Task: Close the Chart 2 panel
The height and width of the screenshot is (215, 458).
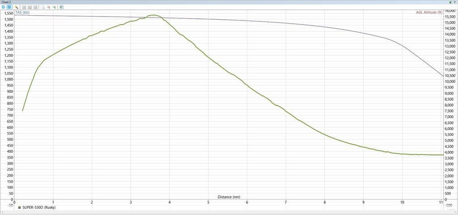Action: [455, 2]
